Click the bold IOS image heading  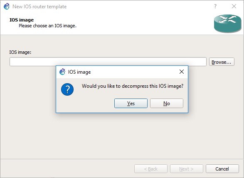(22, 20)
